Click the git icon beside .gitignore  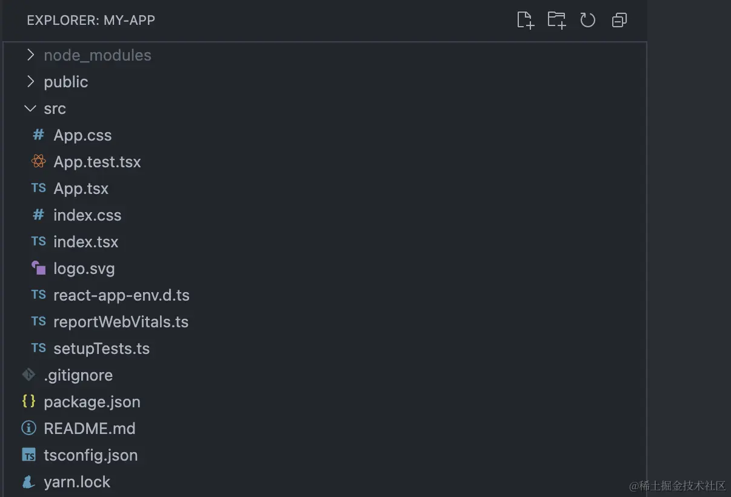(x=28, y=375)
